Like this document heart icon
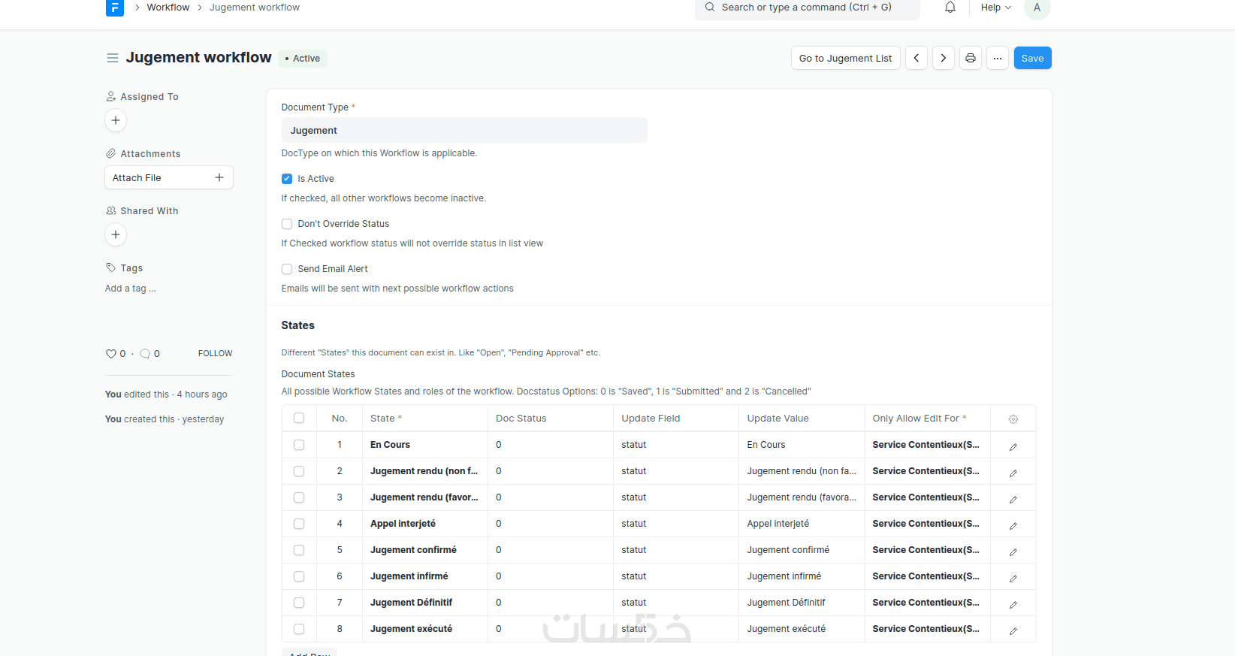Screen dimensions: 1235x656 click(111, 354)
